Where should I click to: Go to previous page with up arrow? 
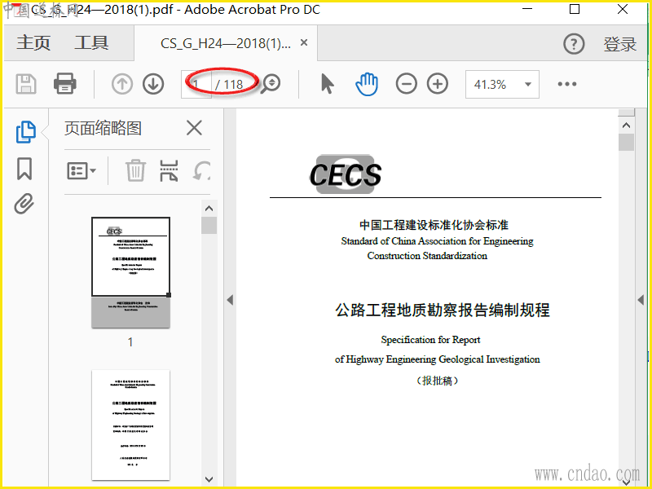coord(121,84)
